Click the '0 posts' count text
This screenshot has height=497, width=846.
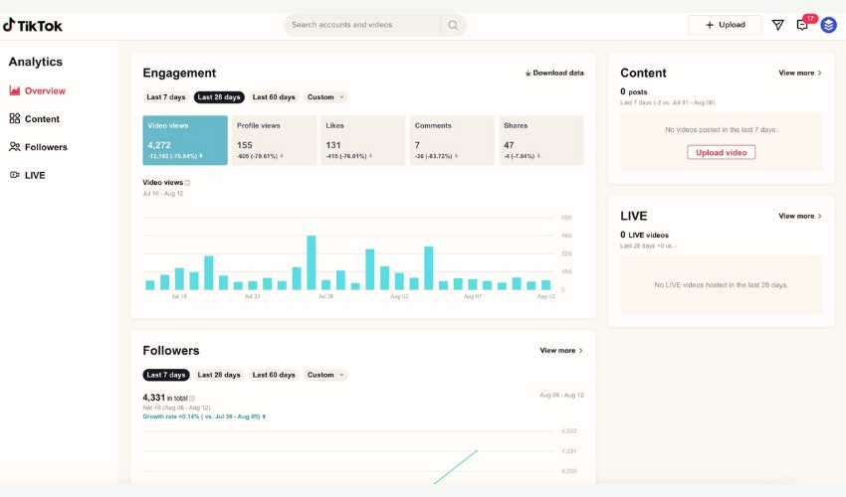pos(633,91)
